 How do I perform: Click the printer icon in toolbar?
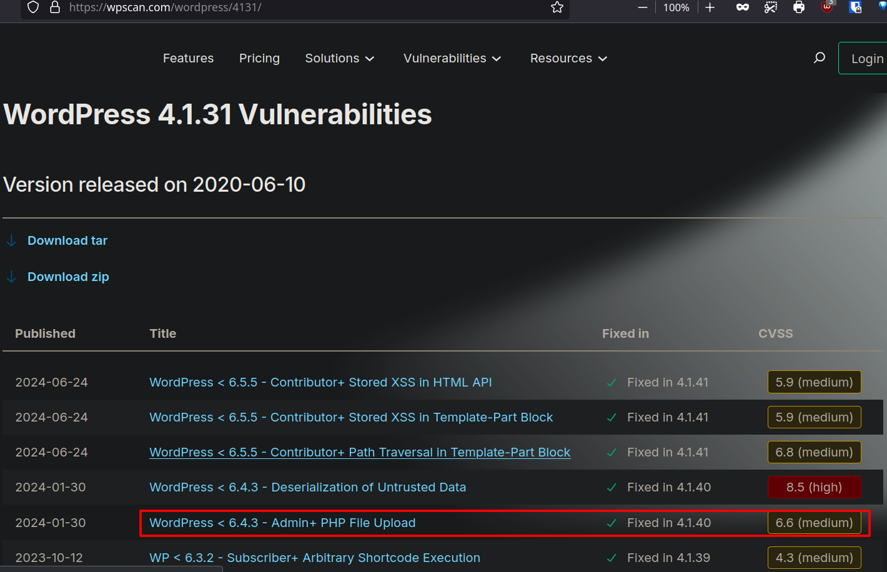(x=799, y=7)
